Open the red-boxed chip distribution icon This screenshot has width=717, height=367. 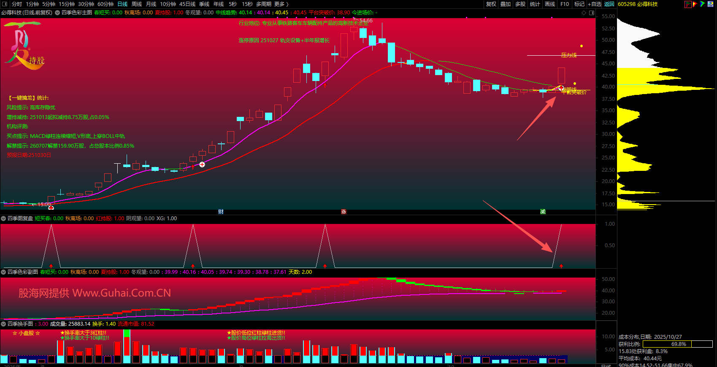coord(688,4)
